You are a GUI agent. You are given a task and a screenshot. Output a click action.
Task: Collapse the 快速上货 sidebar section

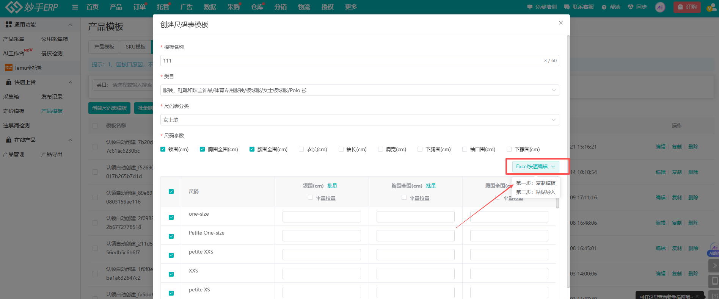click(70, 82)
